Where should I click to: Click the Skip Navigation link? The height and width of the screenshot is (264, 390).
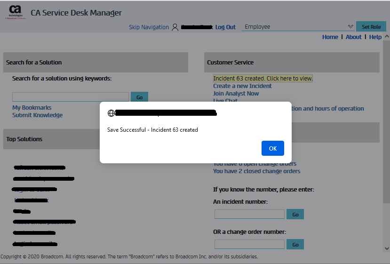click(x=149, y=27)
